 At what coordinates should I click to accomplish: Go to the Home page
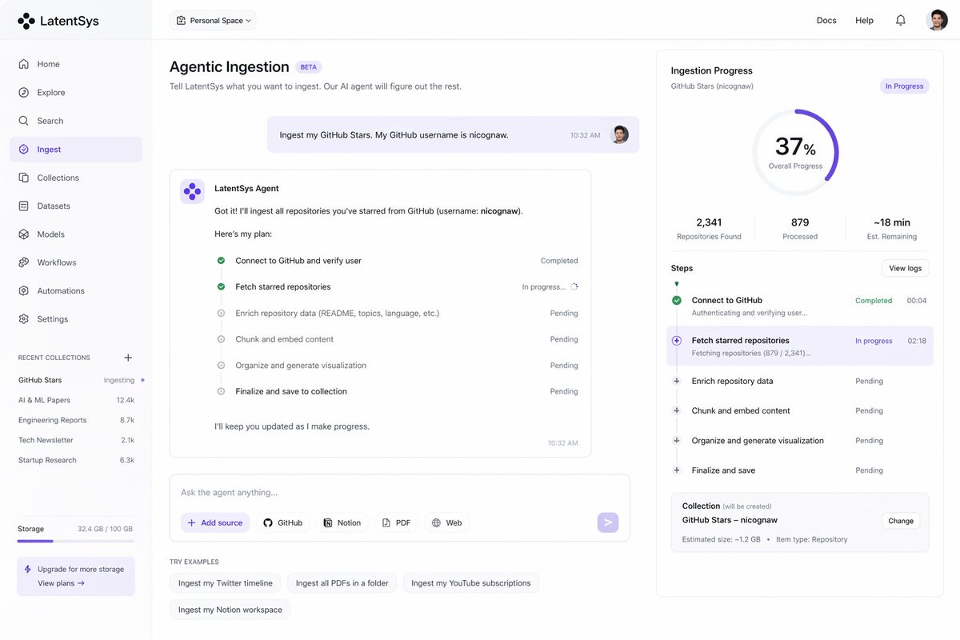click(x=76, y=64)
